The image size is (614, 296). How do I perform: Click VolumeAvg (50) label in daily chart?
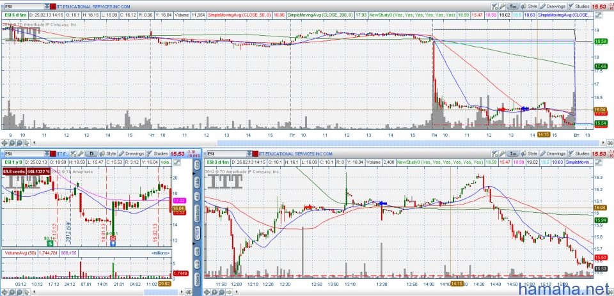20,253
